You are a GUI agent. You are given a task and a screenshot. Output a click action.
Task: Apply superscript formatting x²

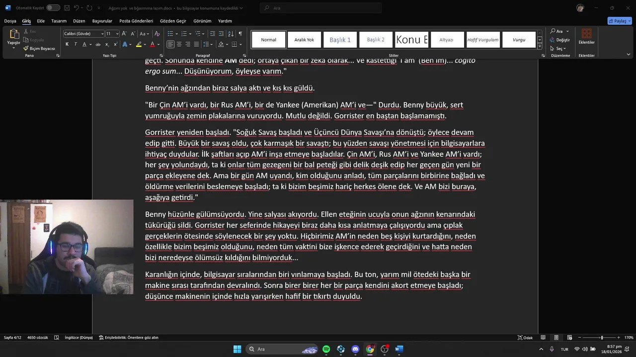coord(115,44)
